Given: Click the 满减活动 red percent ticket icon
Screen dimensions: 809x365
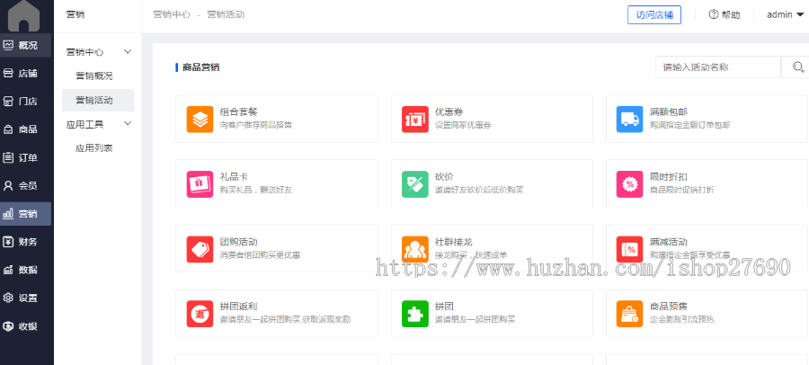Looking at the screenshot, I should tap(629, 249).
